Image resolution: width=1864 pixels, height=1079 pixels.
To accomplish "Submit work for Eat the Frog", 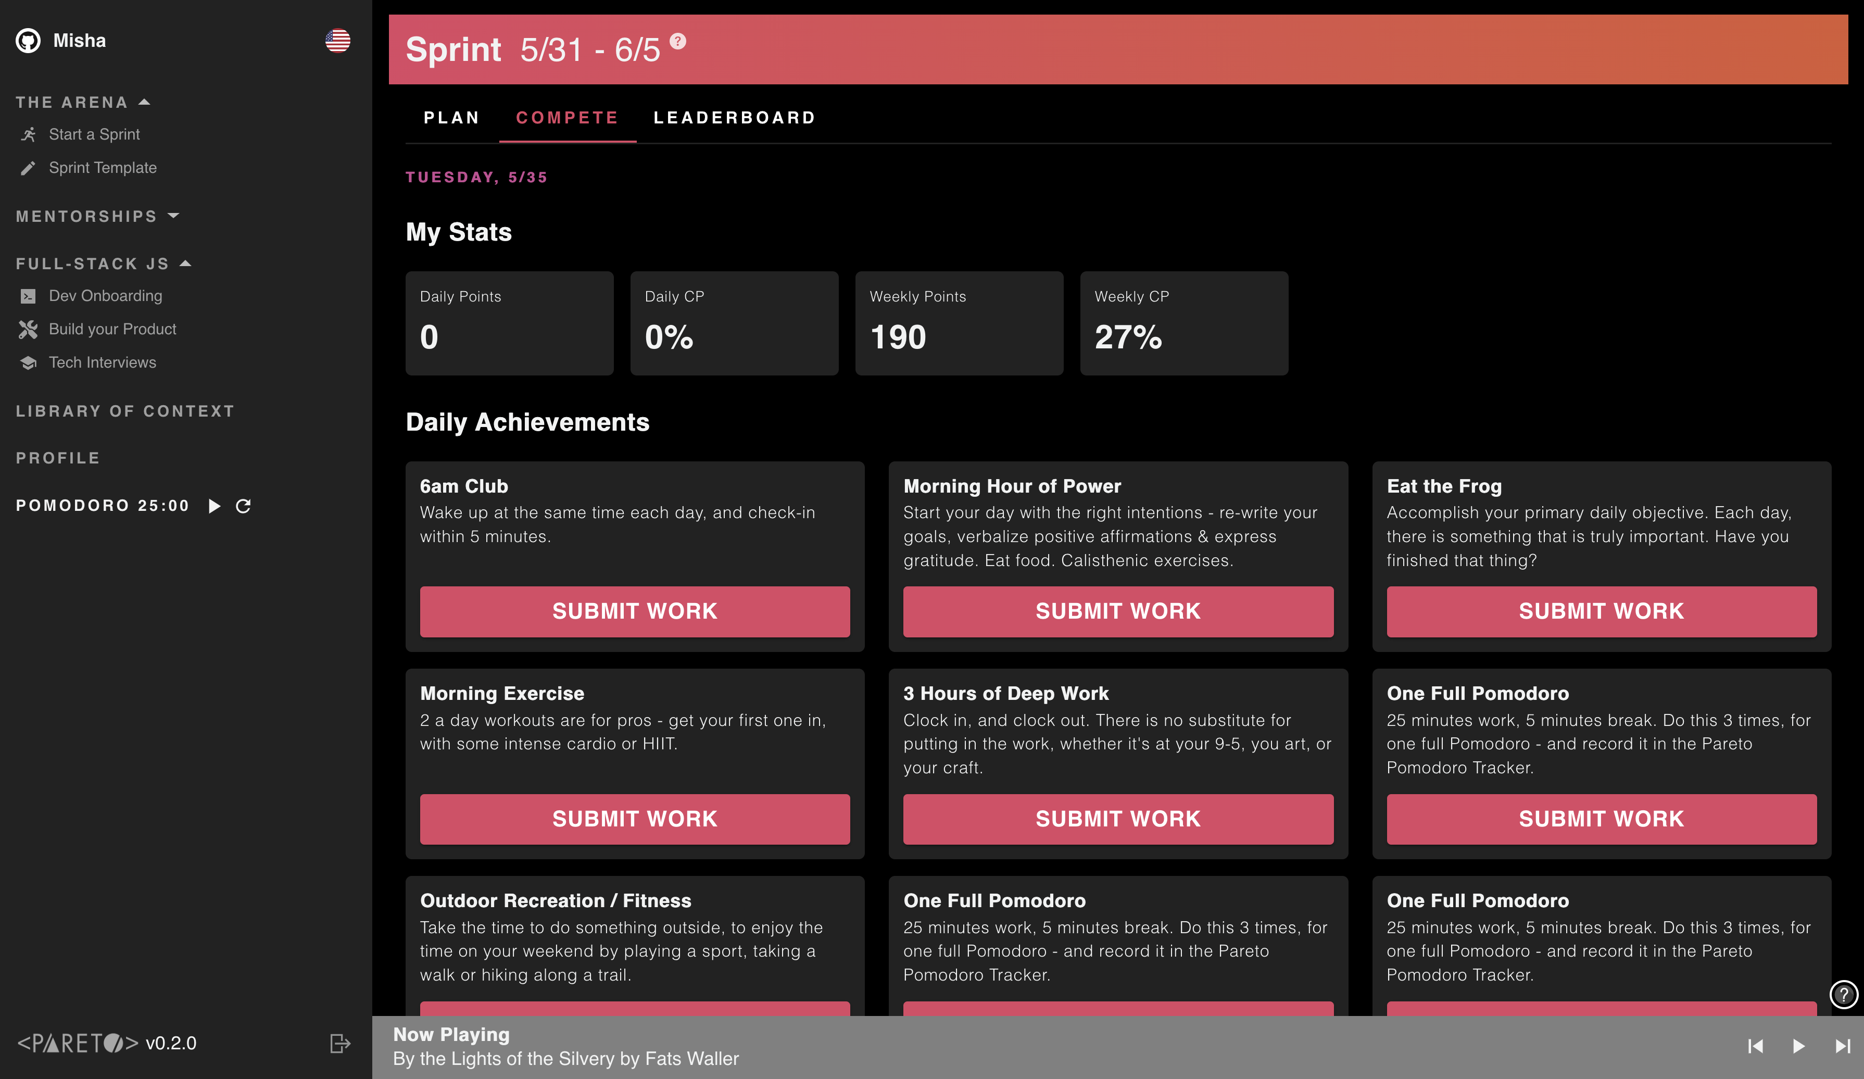I will click(1601, 611).
